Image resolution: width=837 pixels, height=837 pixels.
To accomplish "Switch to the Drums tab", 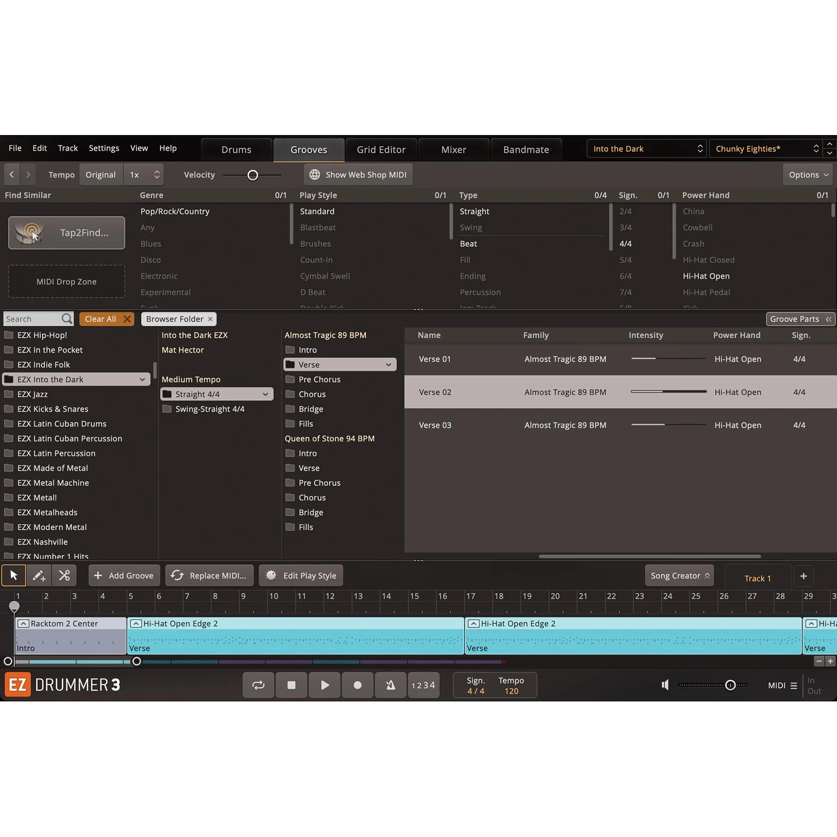I will click(x=237, y=150).
